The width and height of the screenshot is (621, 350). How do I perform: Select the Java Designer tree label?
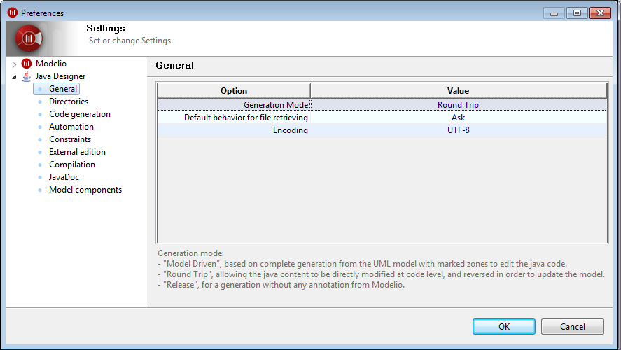tap(60, 76)
